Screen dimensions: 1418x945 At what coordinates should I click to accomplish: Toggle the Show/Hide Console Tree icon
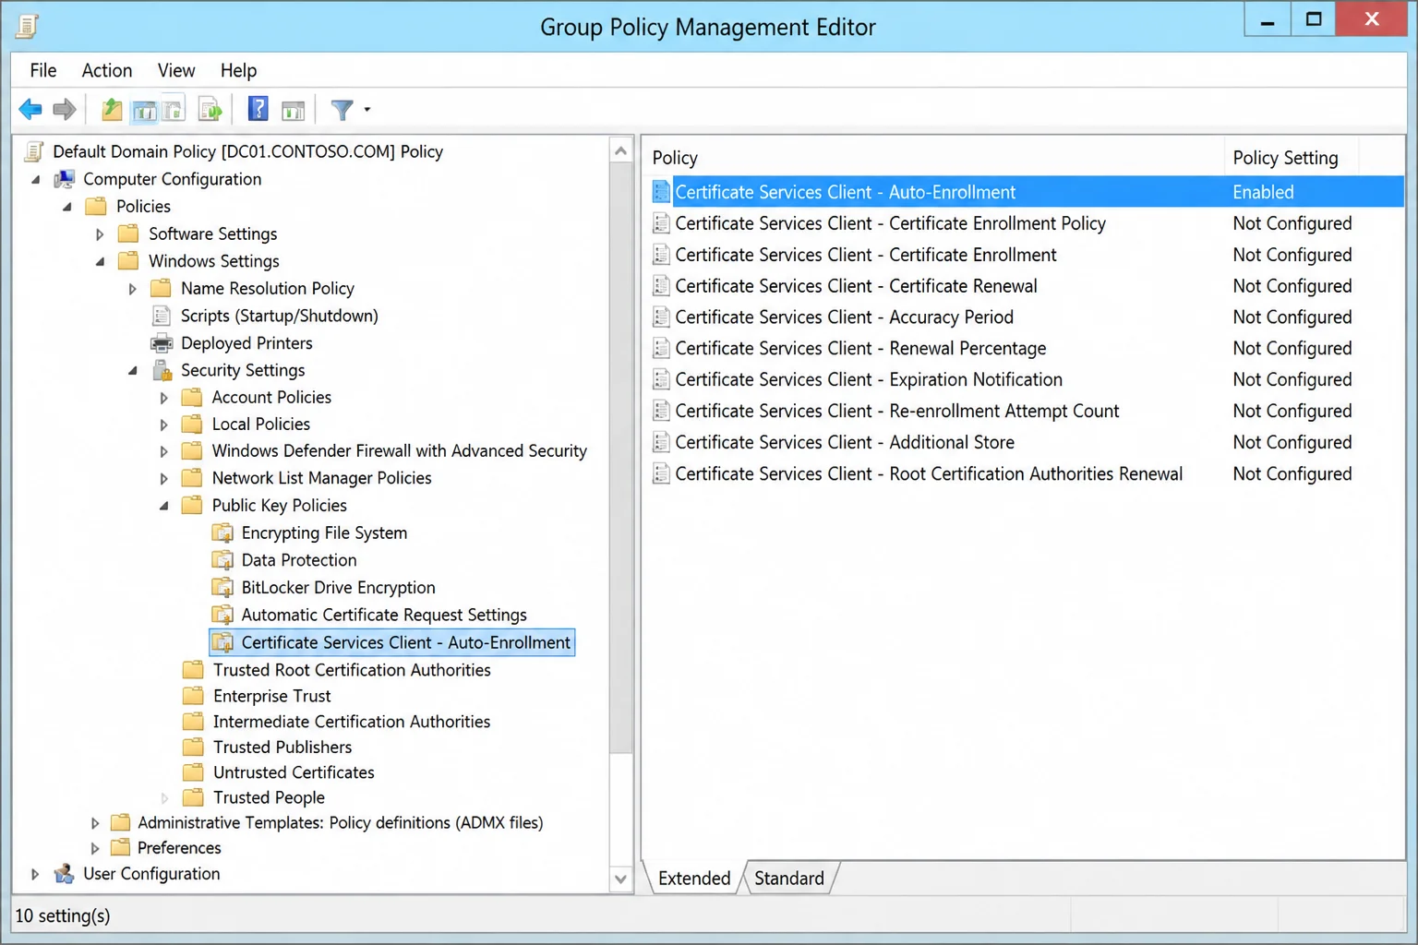pyautogui.click(x=145, y=110)
